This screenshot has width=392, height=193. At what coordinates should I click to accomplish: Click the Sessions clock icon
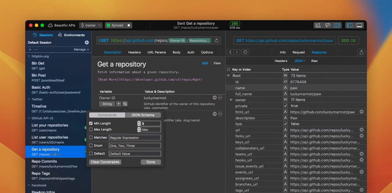point(35,35)
